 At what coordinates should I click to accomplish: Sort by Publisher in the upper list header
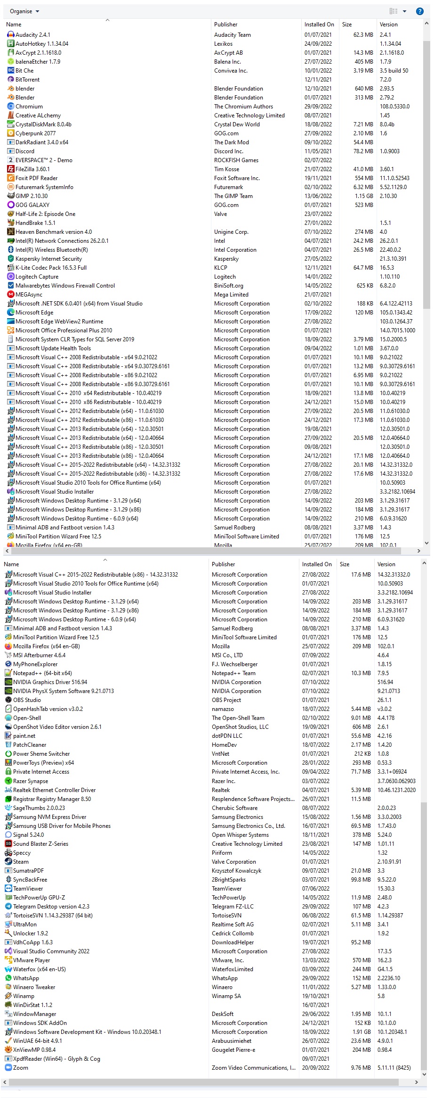click(x=226, y=25)
